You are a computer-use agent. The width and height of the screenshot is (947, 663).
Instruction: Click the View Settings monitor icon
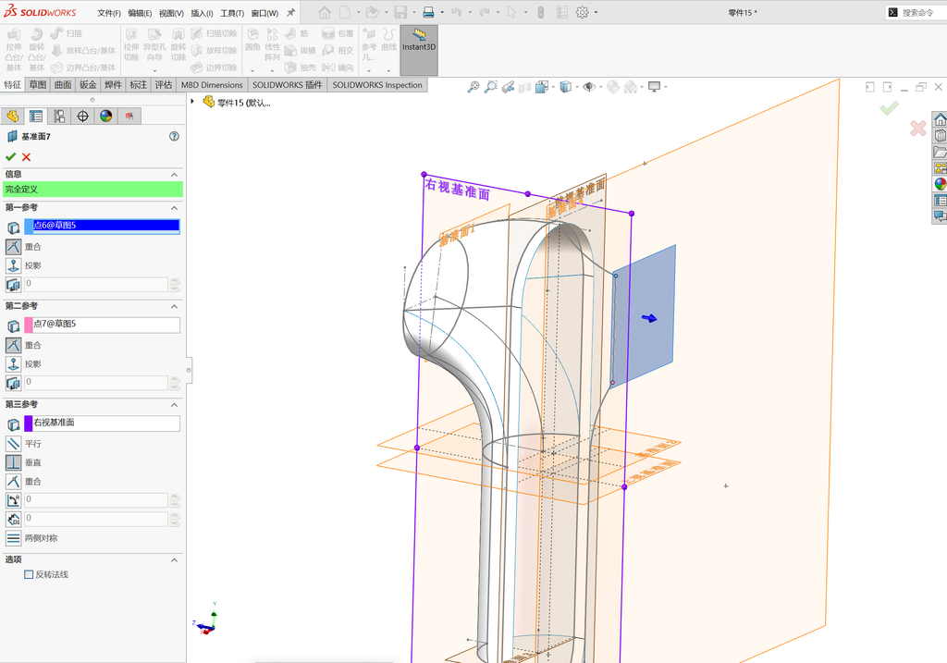[654, 87]
